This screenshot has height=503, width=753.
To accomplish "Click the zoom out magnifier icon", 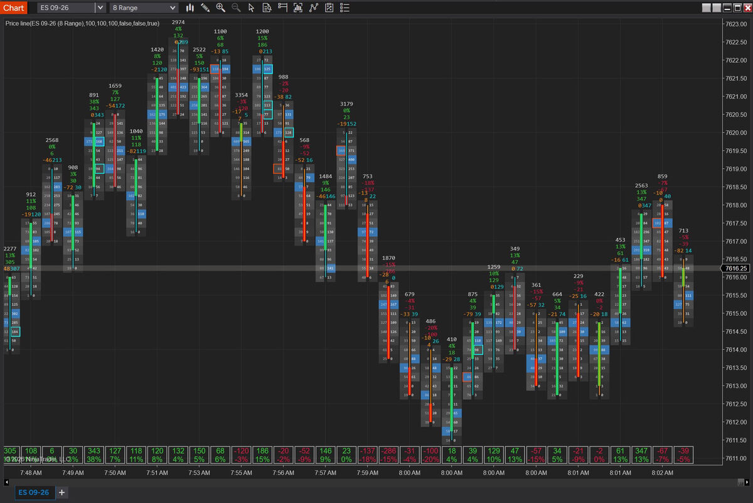I will (x=236, y=8).
